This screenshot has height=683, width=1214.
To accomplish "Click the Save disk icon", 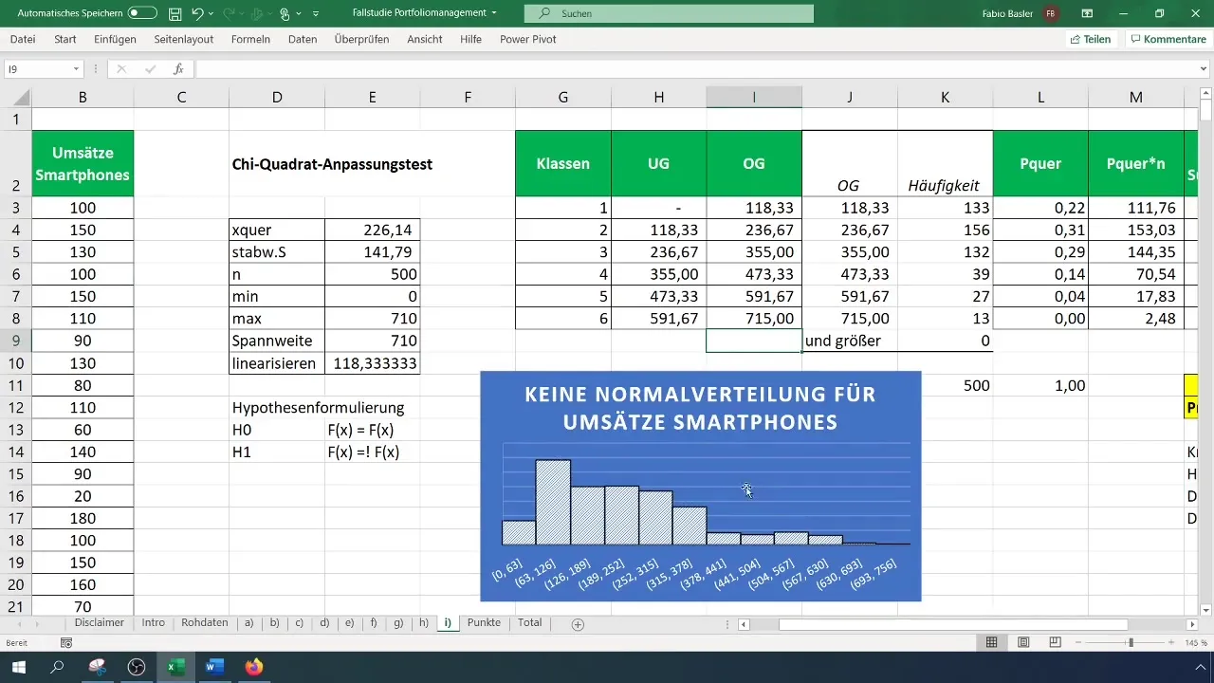I will pyautogui.click(x=175, y=13).
